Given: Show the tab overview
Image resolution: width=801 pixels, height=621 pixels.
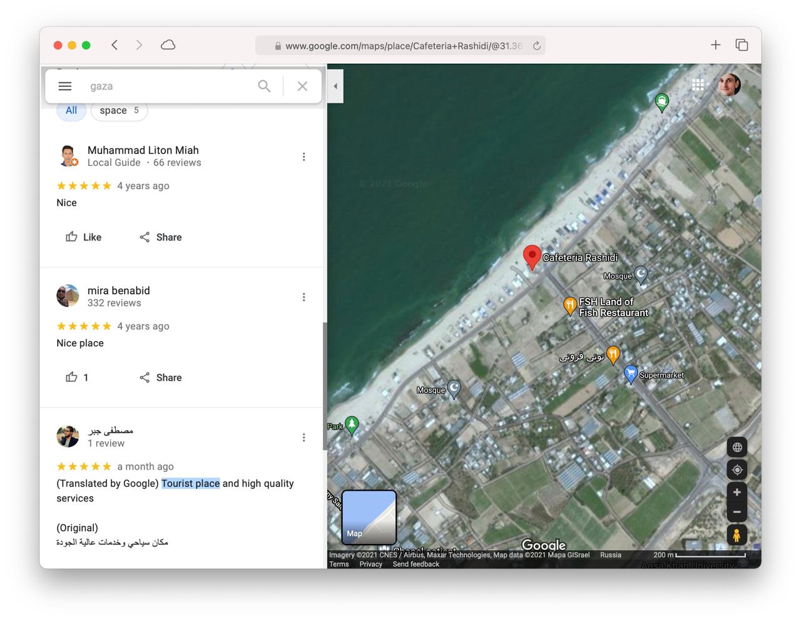Looking at the screenshot, I should click(x=742, y=45).
